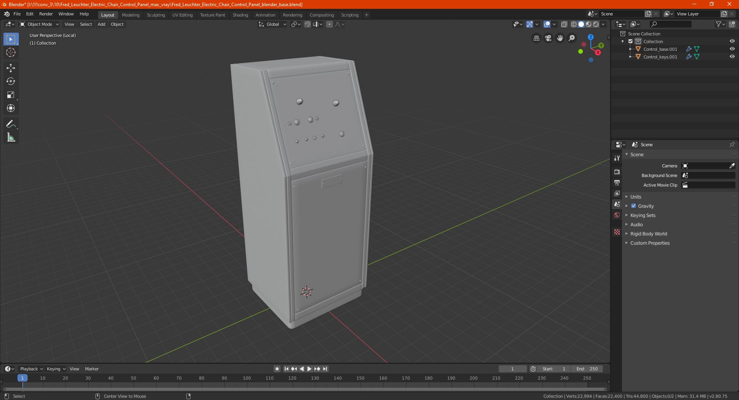Click the End frame field
The height and width of the screenshot is (400, 739).
point(587,369)
